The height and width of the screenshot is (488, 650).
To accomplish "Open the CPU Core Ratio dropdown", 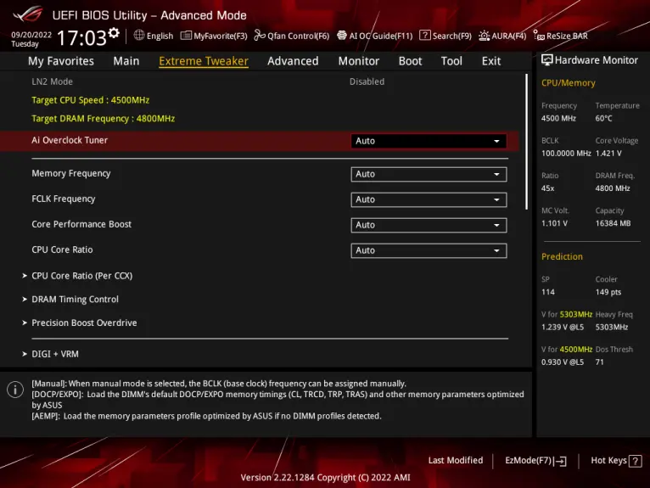I will 429,250.
